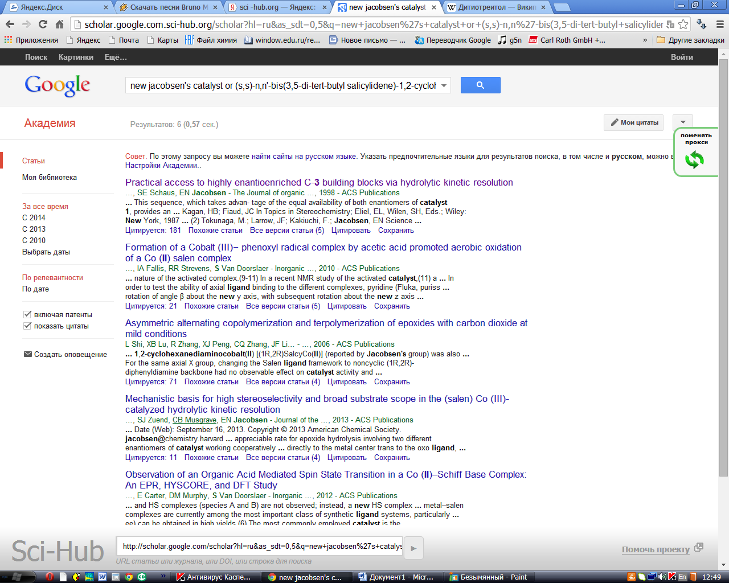
Task: Select the С 2014 date filter
Action: (x=34, y=217)
